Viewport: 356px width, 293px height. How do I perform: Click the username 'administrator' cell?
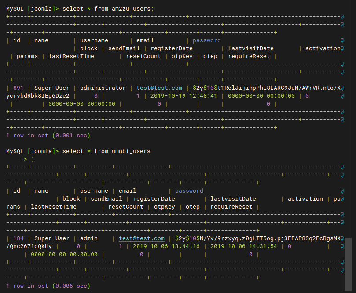pos(103,88)
